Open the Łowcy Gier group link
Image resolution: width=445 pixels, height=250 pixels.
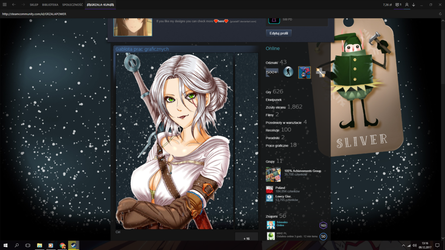[283, 196]
